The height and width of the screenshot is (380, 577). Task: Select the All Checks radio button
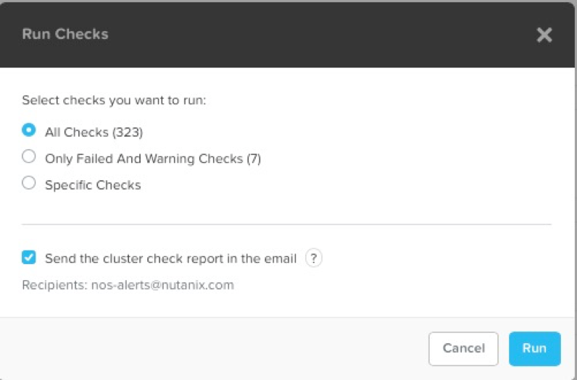click(29, 130)
